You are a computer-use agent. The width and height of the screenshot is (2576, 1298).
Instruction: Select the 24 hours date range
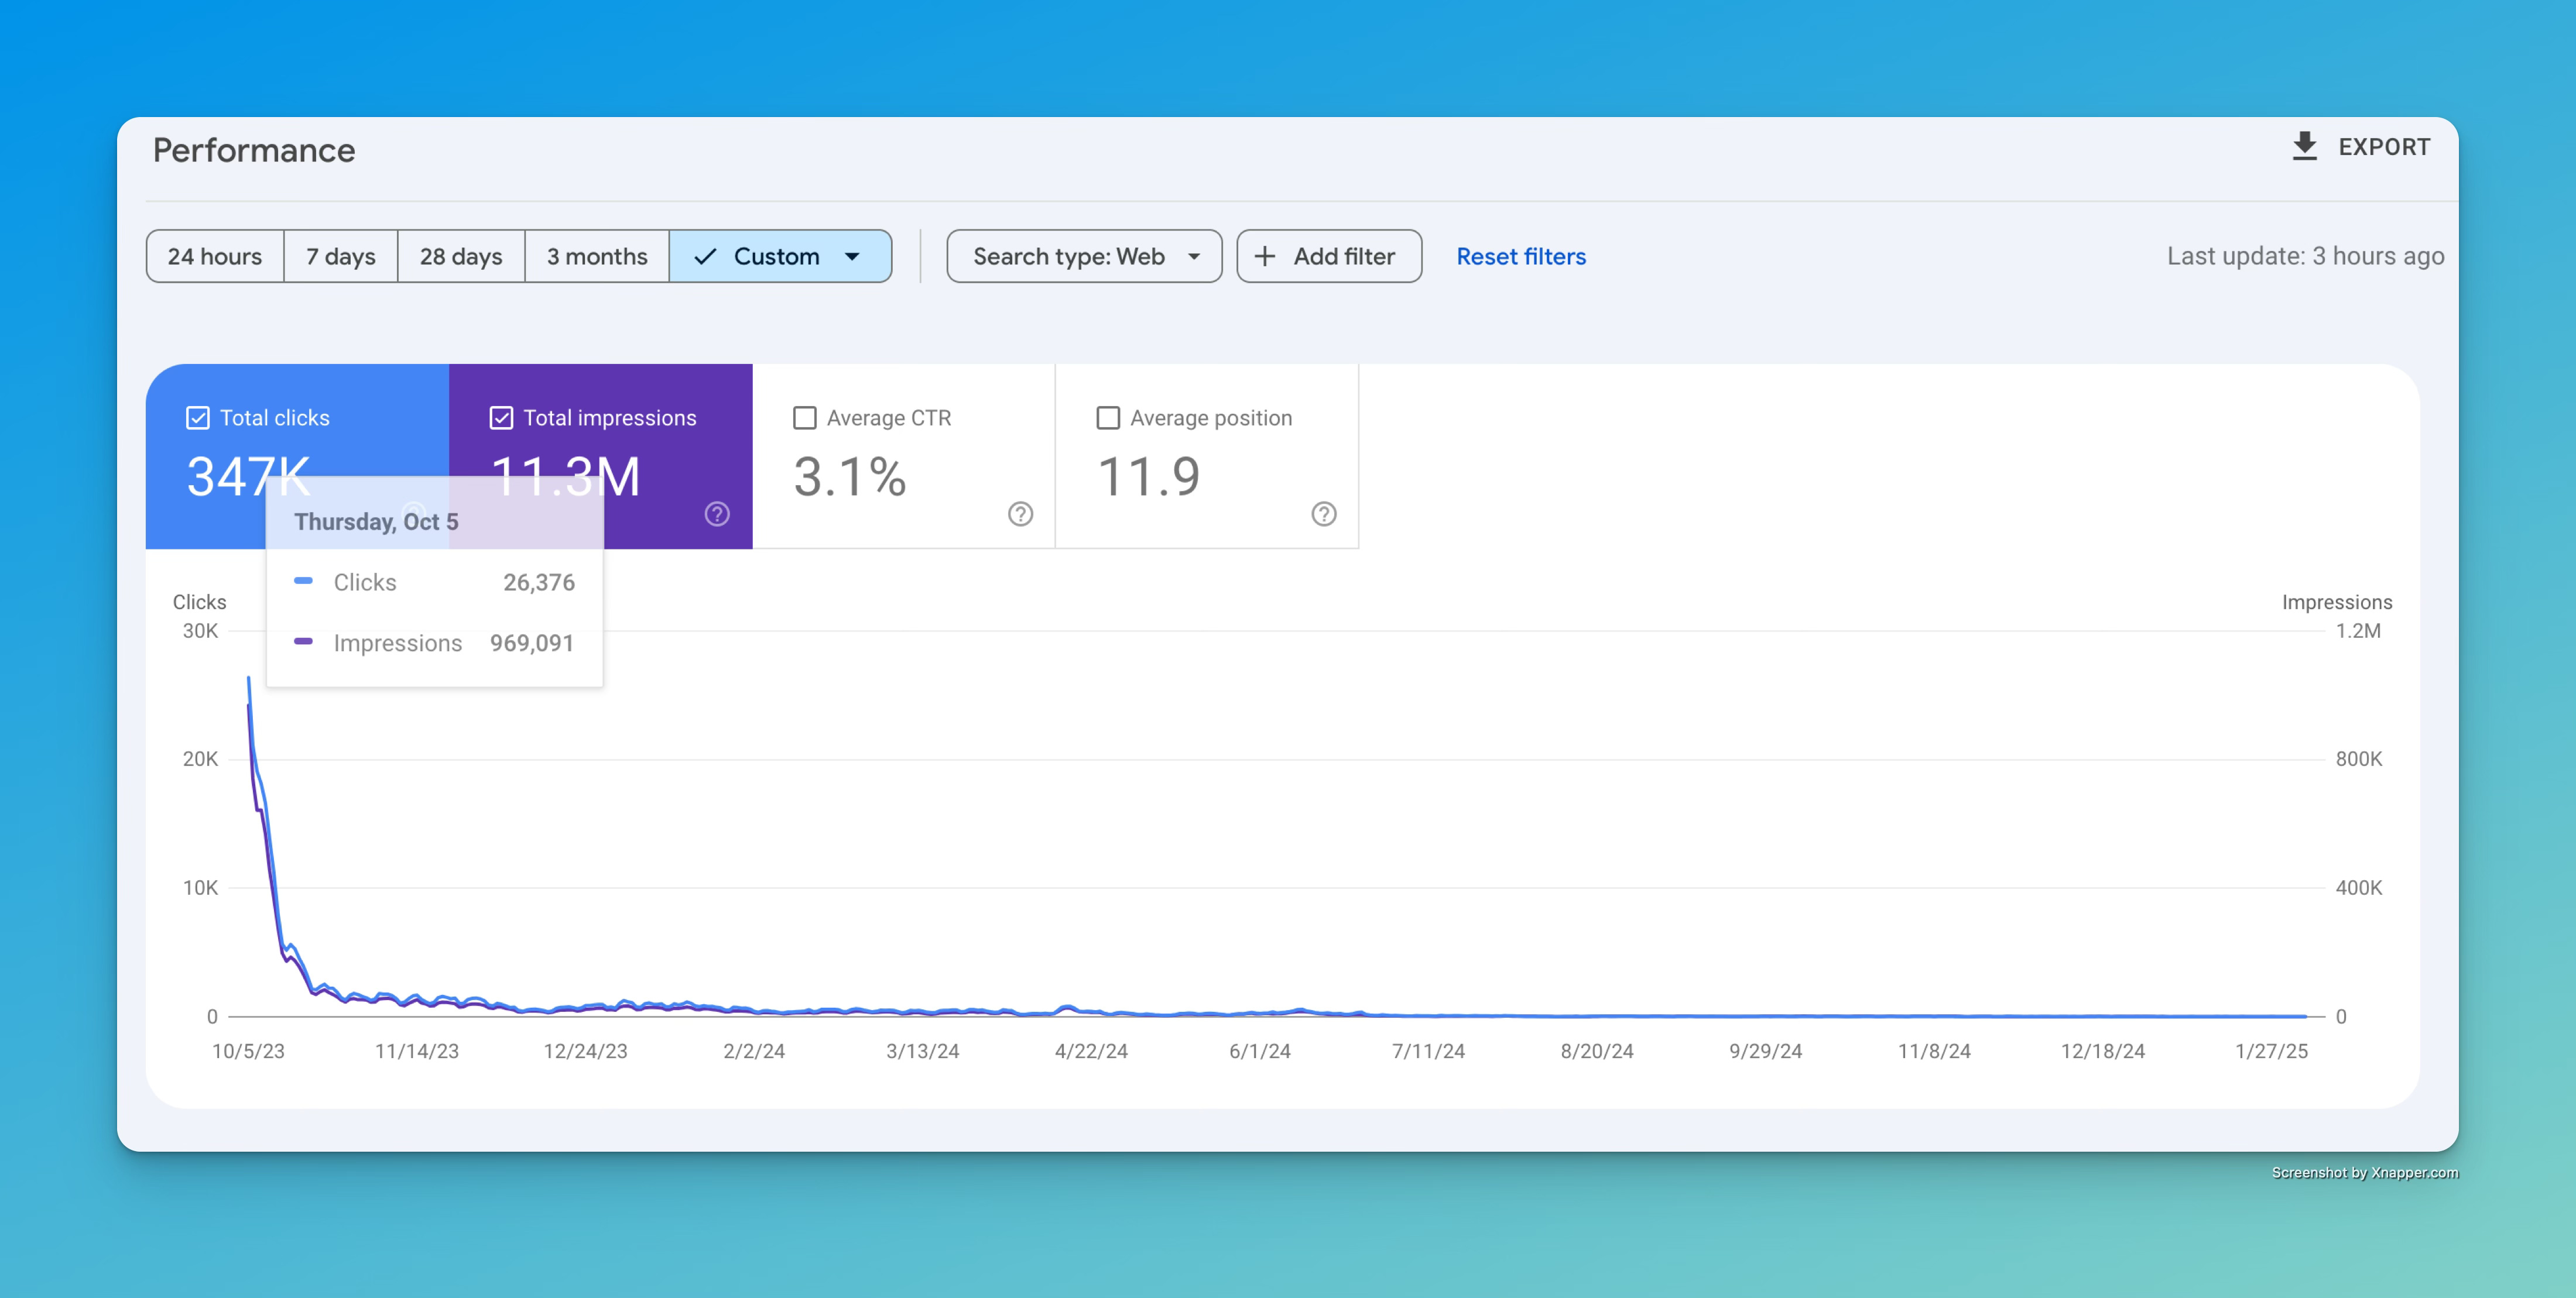[x=214, y=257]
